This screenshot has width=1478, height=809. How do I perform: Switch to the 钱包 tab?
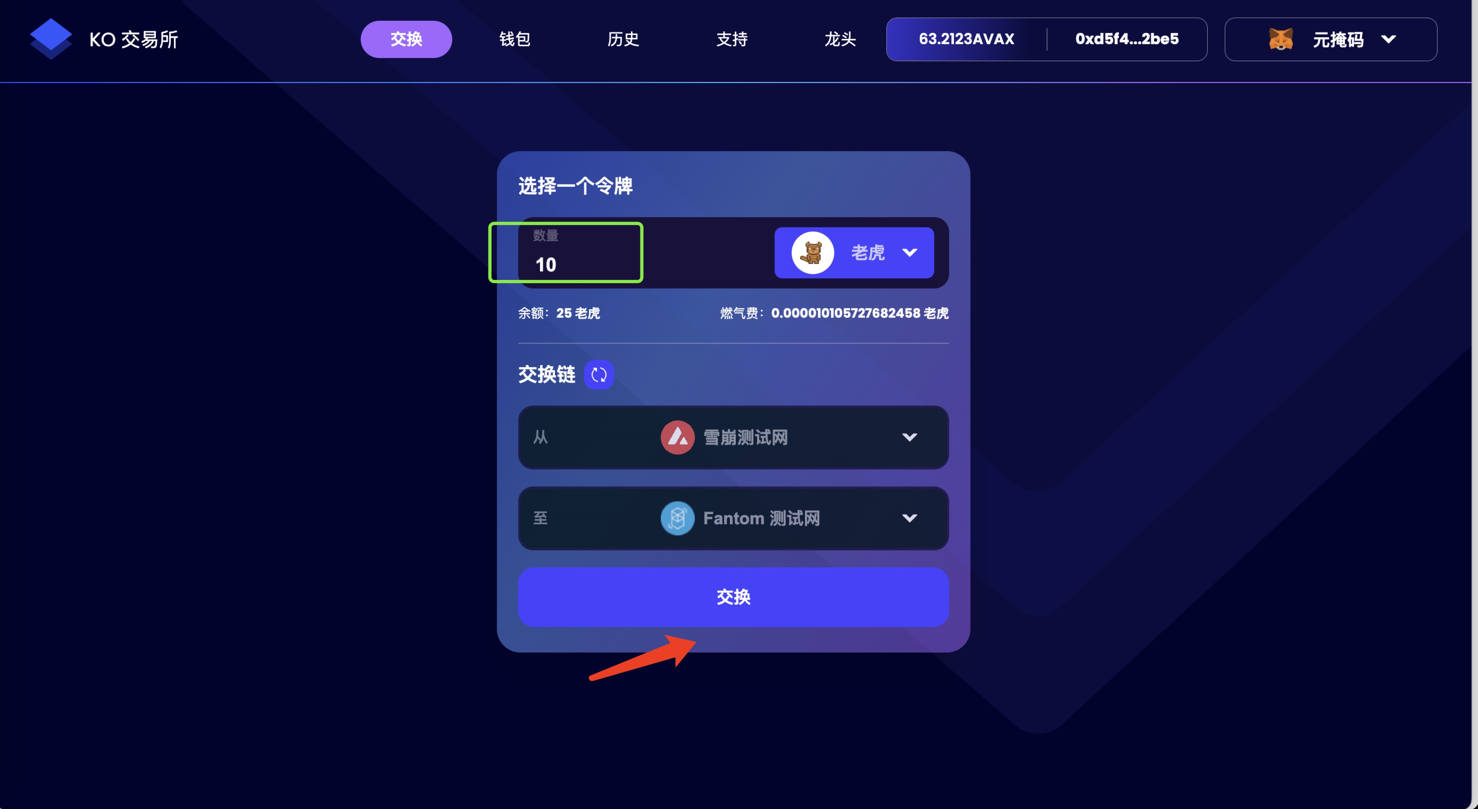514,39
